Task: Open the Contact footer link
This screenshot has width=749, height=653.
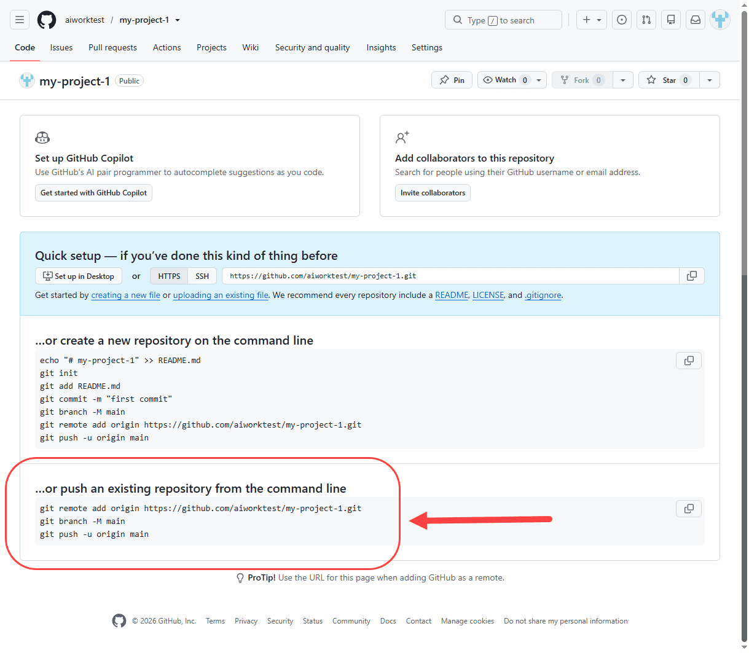Action: tap(418, 621)
